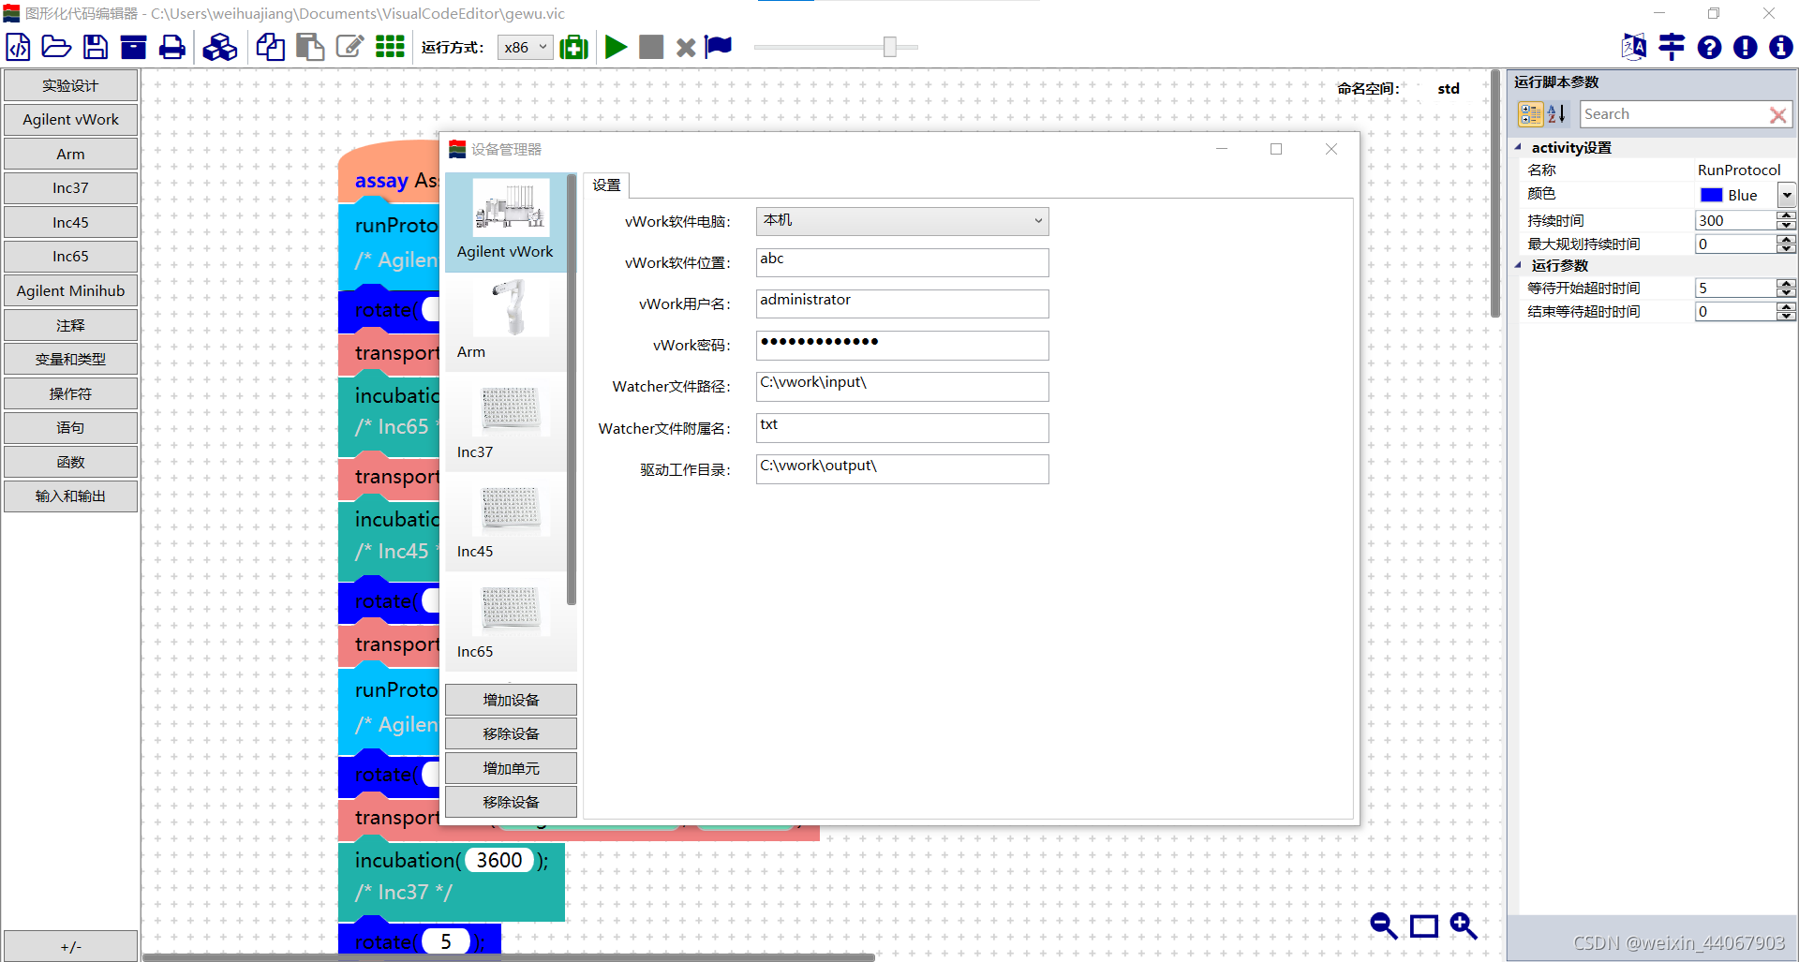This screenshot has height=962, width=1799.
Task: Increase 最大规划持续时间 with up arrow
Action: click(1787, 239)
